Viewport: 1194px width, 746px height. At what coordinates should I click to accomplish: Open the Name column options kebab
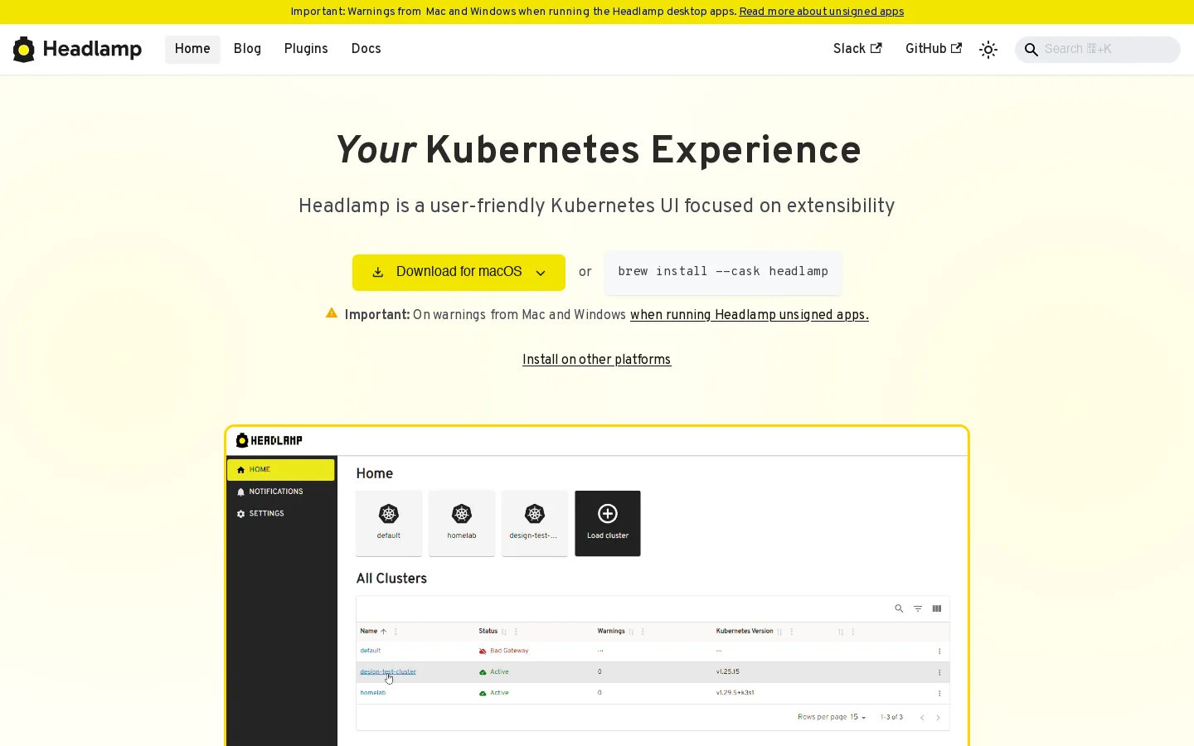point(396,632)
